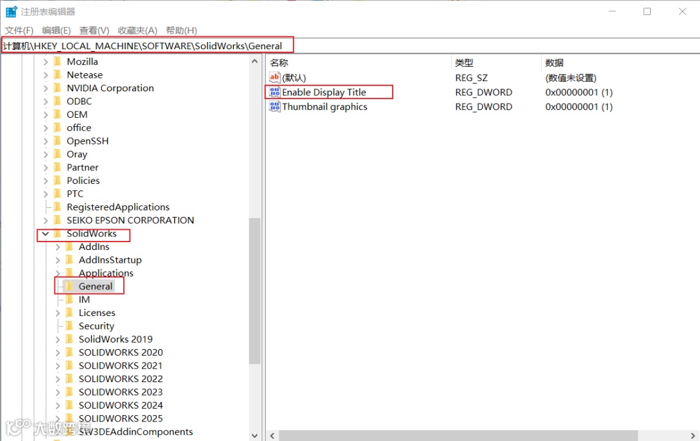This screenshot has height=441, width=700.
Task: Select the SOLIDWORKS 2021 key label
Action: coord(121,366)
